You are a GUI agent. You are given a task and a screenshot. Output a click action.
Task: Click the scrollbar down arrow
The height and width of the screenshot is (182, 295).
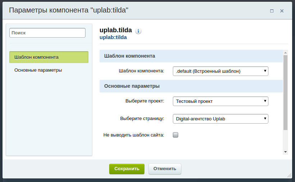[x=285, y=152]
